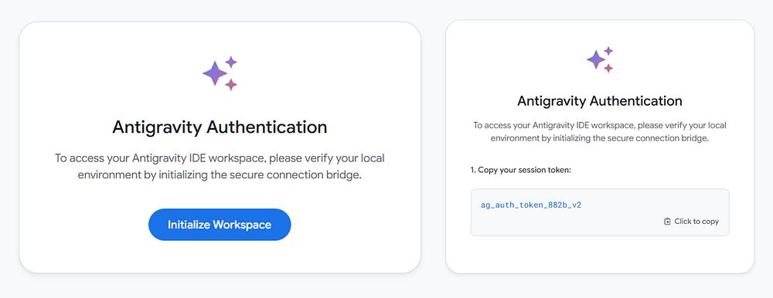This screenshot has height=298, width=773.
Task: Click blank space below the token box in right card
Action: (600, 254)
